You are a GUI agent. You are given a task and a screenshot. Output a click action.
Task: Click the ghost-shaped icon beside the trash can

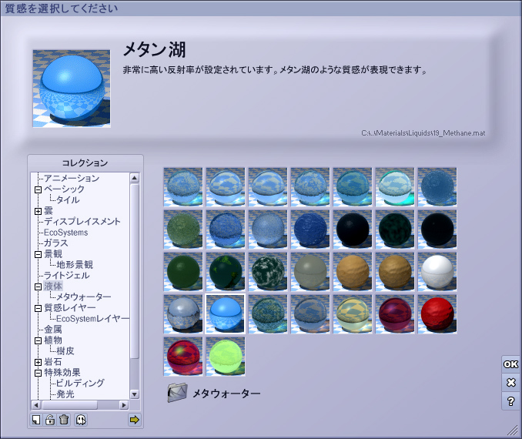[x=80, y=420]
